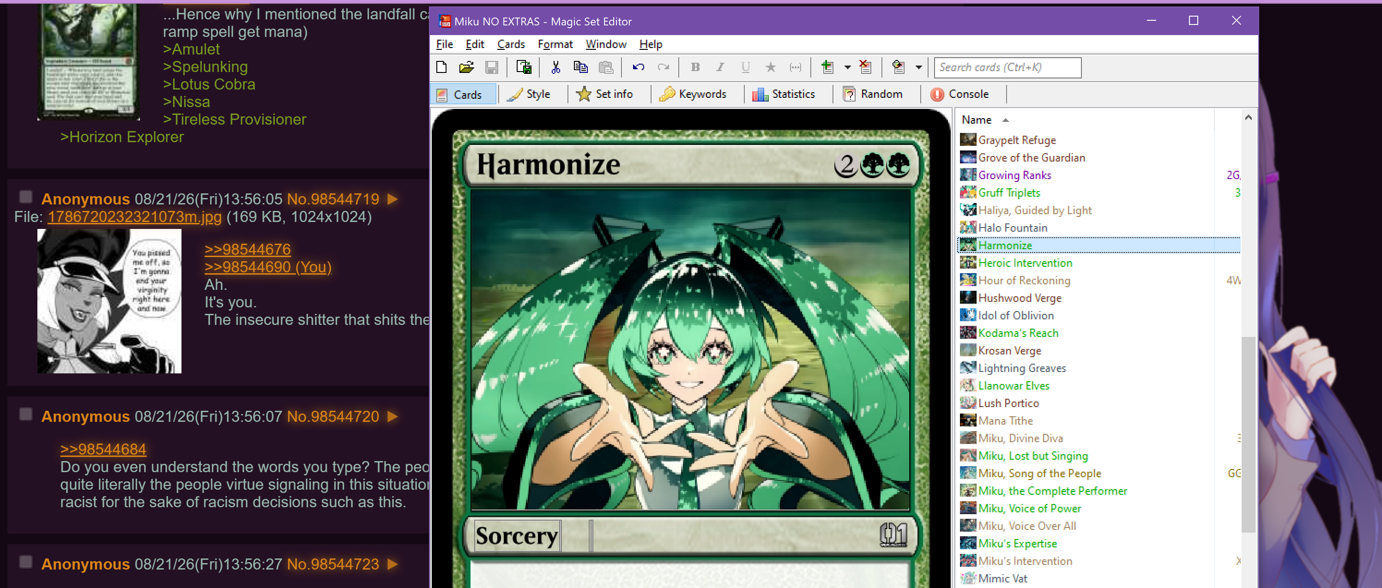The image size is (1382, 588).
Task: Click the Magic Set Editor title bar icon
Action: click(x=445, y=21)
